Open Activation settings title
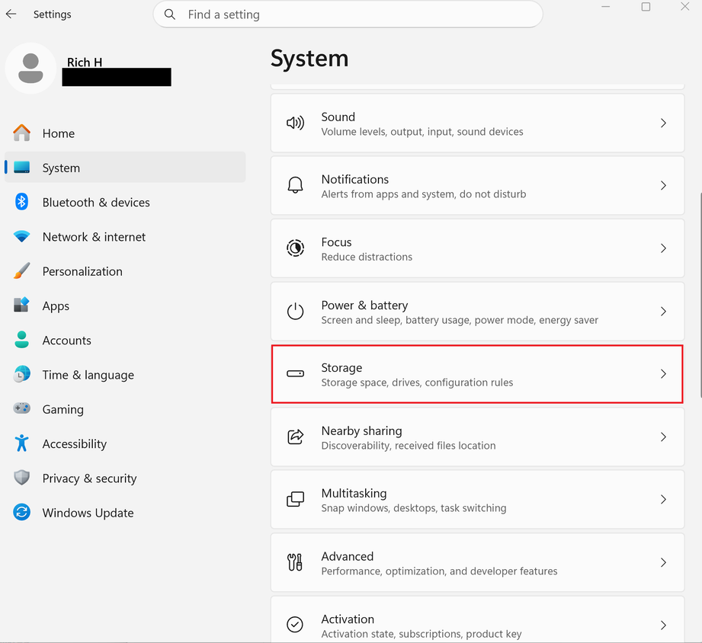The image size is (702, 643). tap(348, 619)
